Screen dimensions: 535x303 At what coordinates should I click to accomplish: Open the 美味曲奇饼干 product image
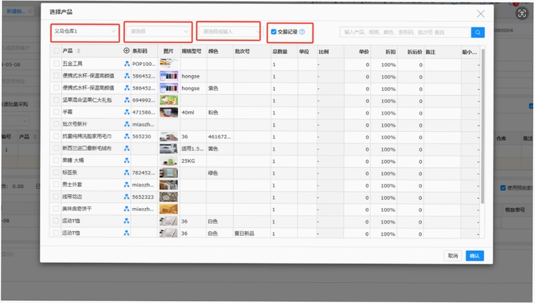(x=169, y=209)
